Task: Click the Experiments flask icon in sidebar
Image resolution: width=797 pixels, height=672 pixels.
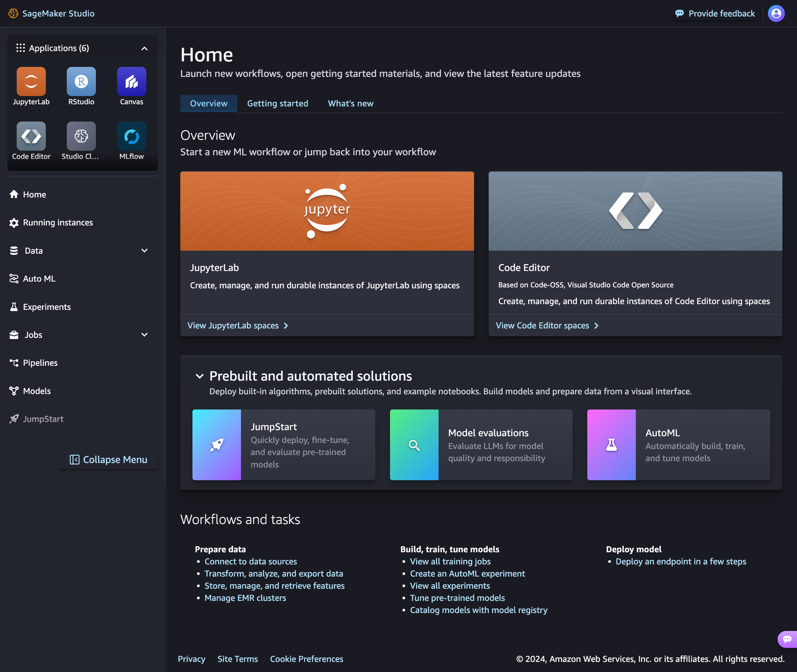Action: pyautogui.click(x=14, y=307)
